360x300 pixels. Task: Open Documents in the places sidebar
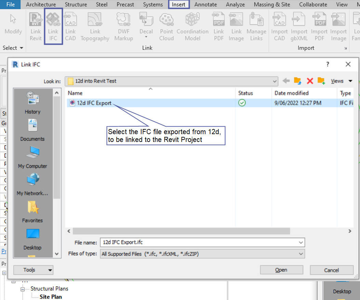[x=32, y=130]
